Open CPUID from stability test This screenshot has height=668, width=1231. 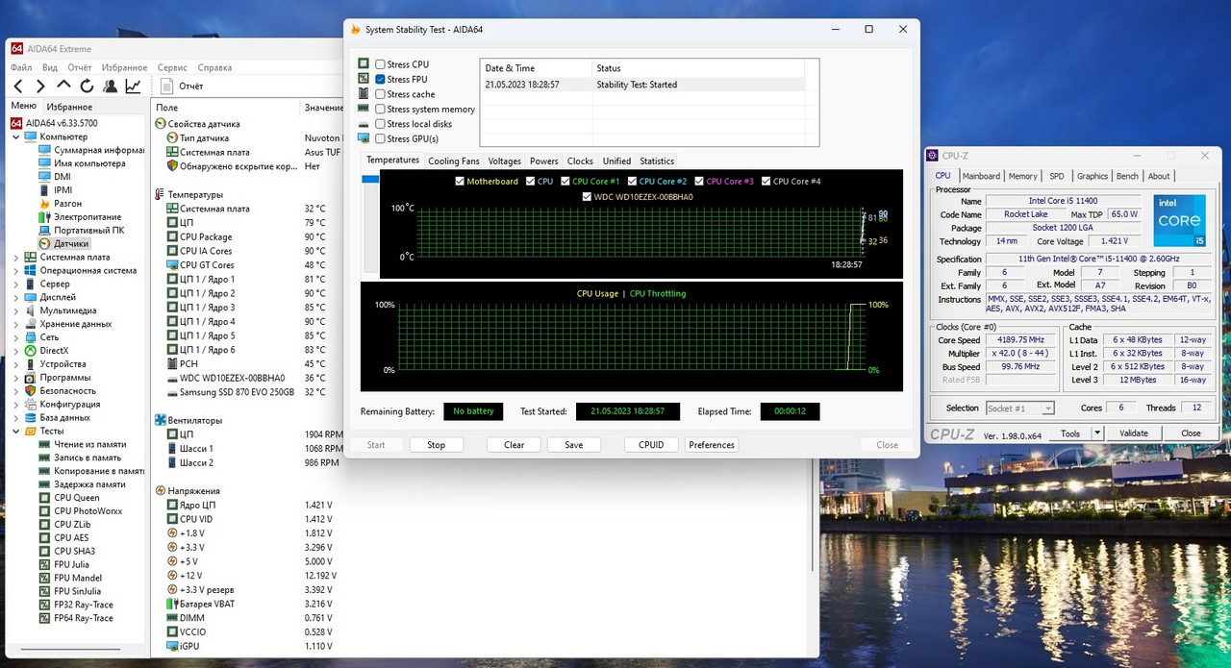pyautogui.click(x=651, y=445)
